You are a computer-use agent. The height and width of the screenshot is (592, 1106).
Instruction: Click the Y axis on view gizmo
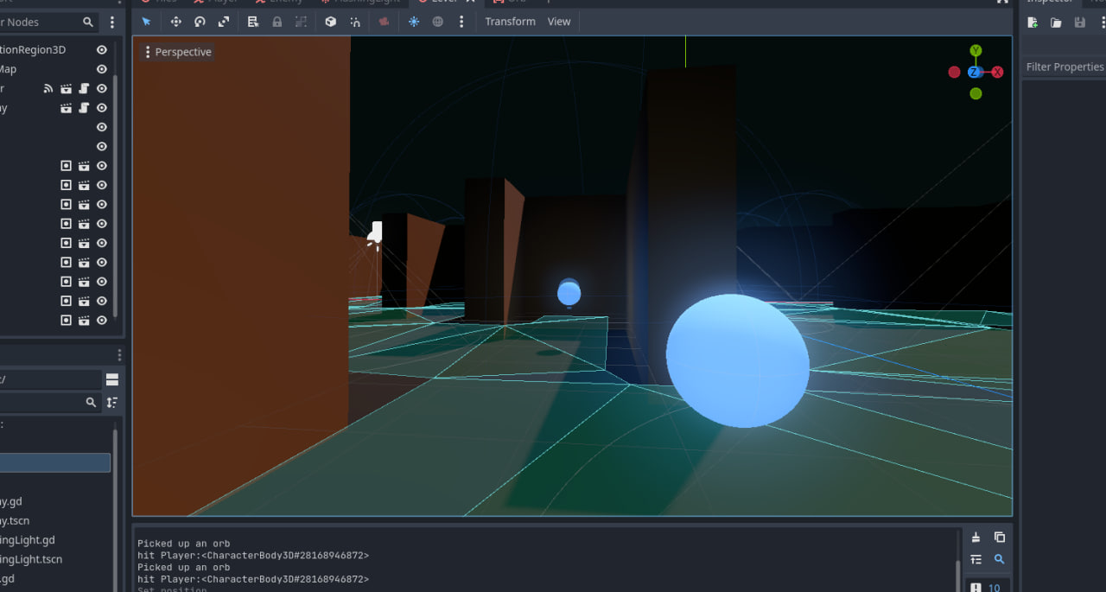point(976,51)
